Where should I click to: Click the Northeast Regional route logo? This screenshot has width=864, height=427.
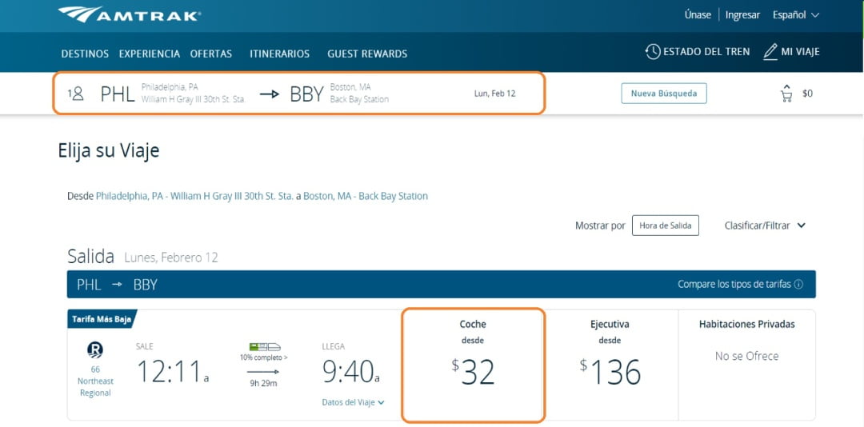click(x=95, y=350)
